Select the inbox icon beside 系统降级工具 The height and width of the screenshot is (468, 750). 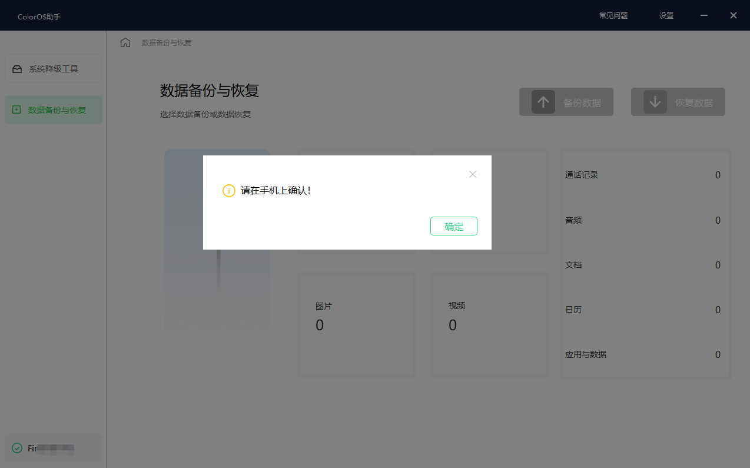pyautogui.click(x=17, y=68)
